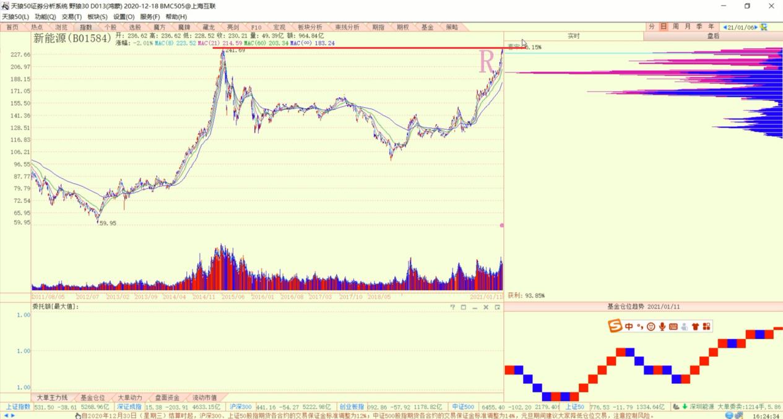Switch to the 盘后 panel tab
The width and height of the screenshot is (783, 419).
click(x=713, y=36)
